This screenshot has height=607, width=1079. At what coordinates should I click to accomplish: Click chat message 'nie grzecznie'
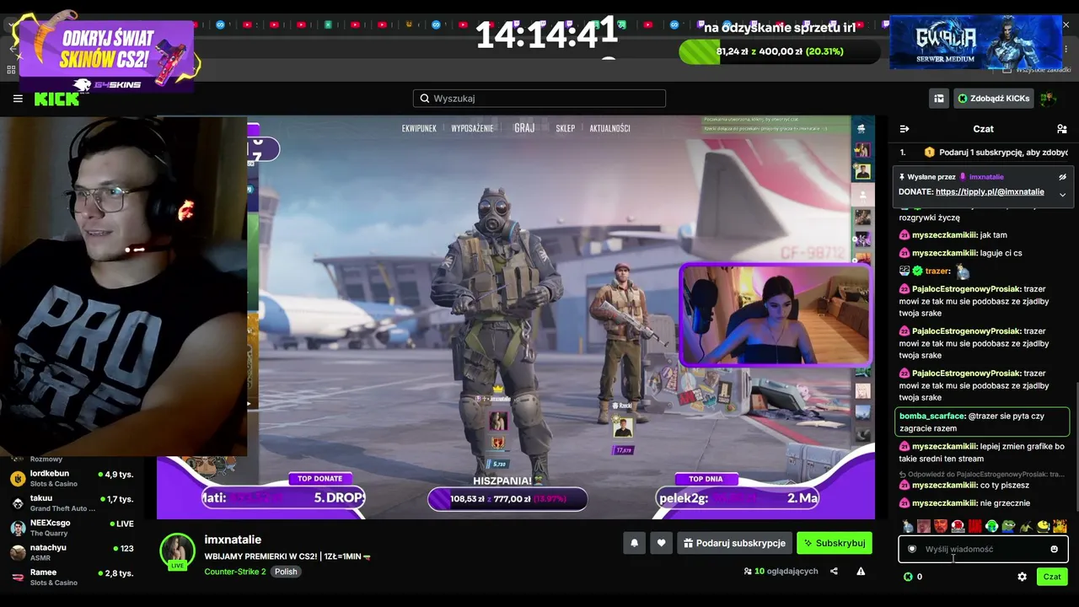(x=1005, y=503)
